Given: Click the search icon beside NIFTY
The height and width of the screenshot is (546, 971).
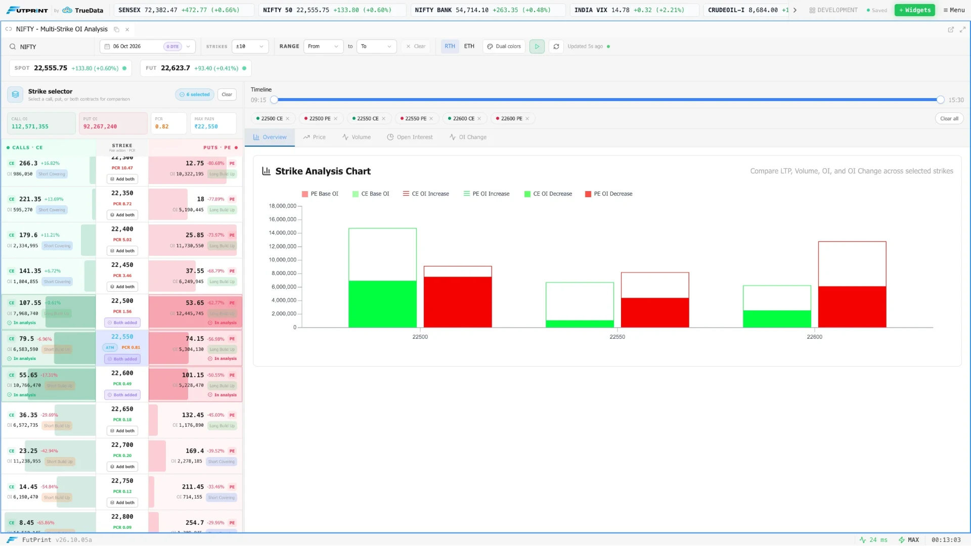Looking at the screenshot, I should (13, 47).
